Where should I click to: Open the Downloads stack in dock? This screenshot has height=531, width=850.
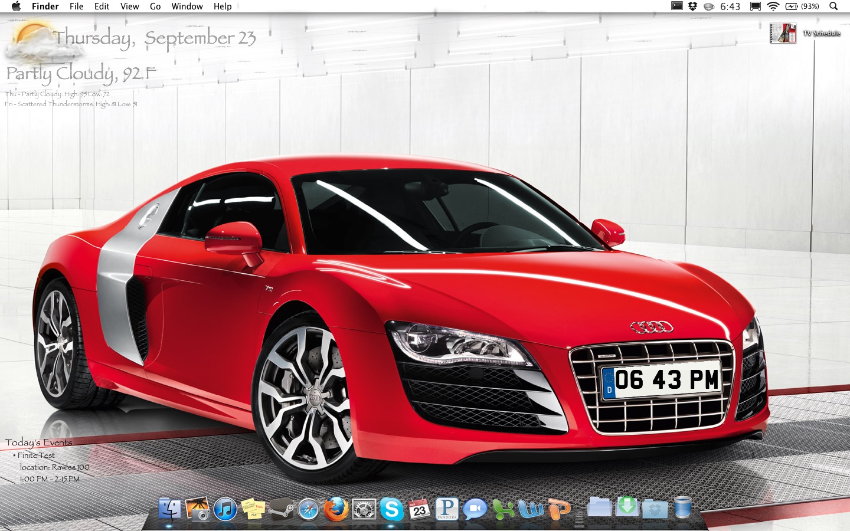(x=627, y=507)
